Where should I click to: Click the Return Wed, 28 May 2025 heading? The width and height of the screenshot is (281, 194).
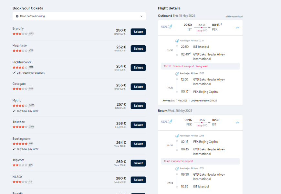(x=175, y=111)
